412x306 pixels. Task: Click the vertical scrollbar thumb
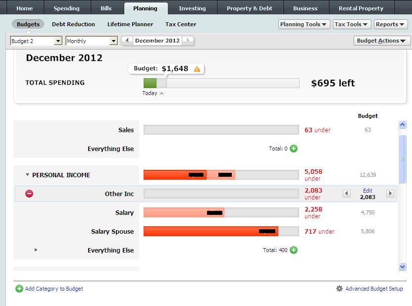[x=402, y=159]
